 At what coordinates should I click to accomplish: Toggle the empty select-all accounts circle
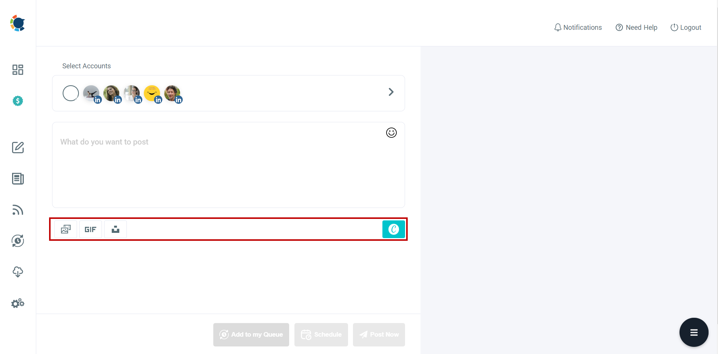click(71, 93)
